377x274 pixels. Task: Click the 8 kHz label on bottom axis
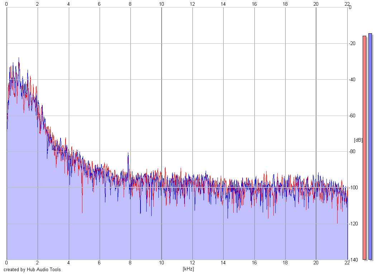click(x=130, y=263)
